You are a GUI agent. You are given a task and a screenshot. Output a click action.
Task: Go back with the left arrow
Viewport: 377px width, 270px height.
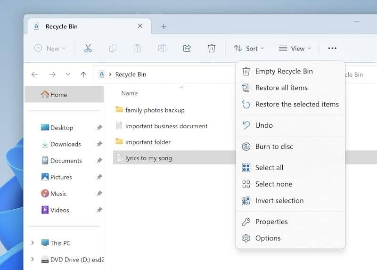(x=34, y=74)
